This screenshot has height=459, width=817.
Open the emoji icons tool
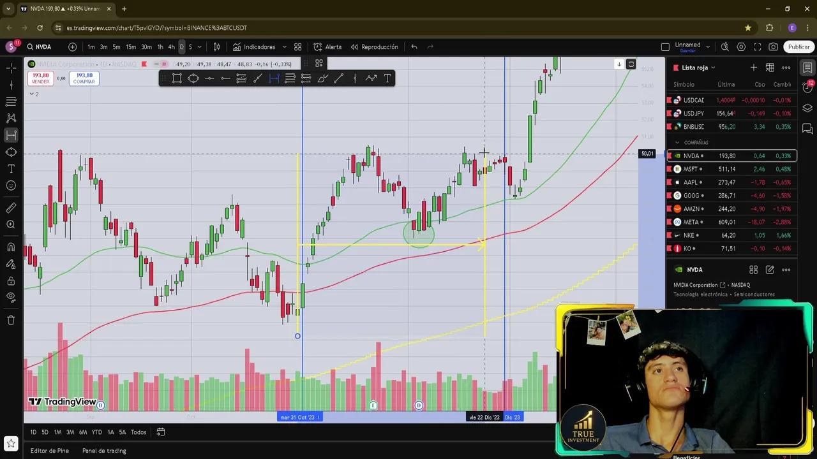[x=11, y=186]
